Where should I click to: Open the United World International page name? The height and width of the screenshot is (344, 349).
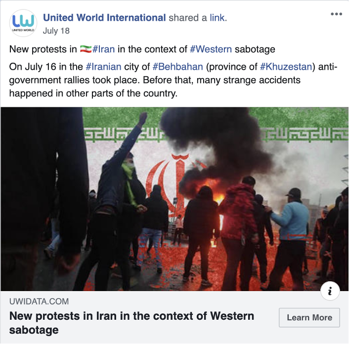tap(104, 18)
